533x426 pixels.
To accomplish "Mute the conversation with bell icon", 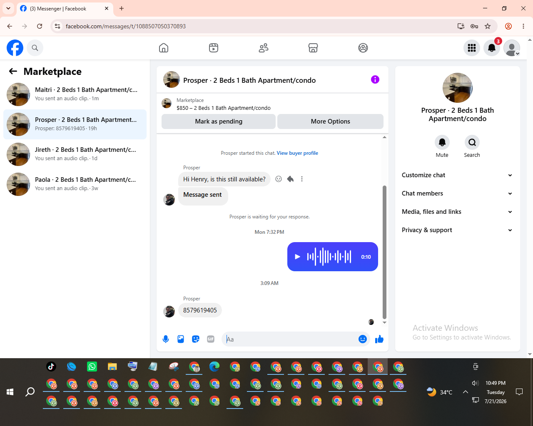I will tap(442, 142).
